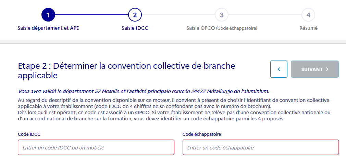Go back with the left chevron button

tap(279, 69)
